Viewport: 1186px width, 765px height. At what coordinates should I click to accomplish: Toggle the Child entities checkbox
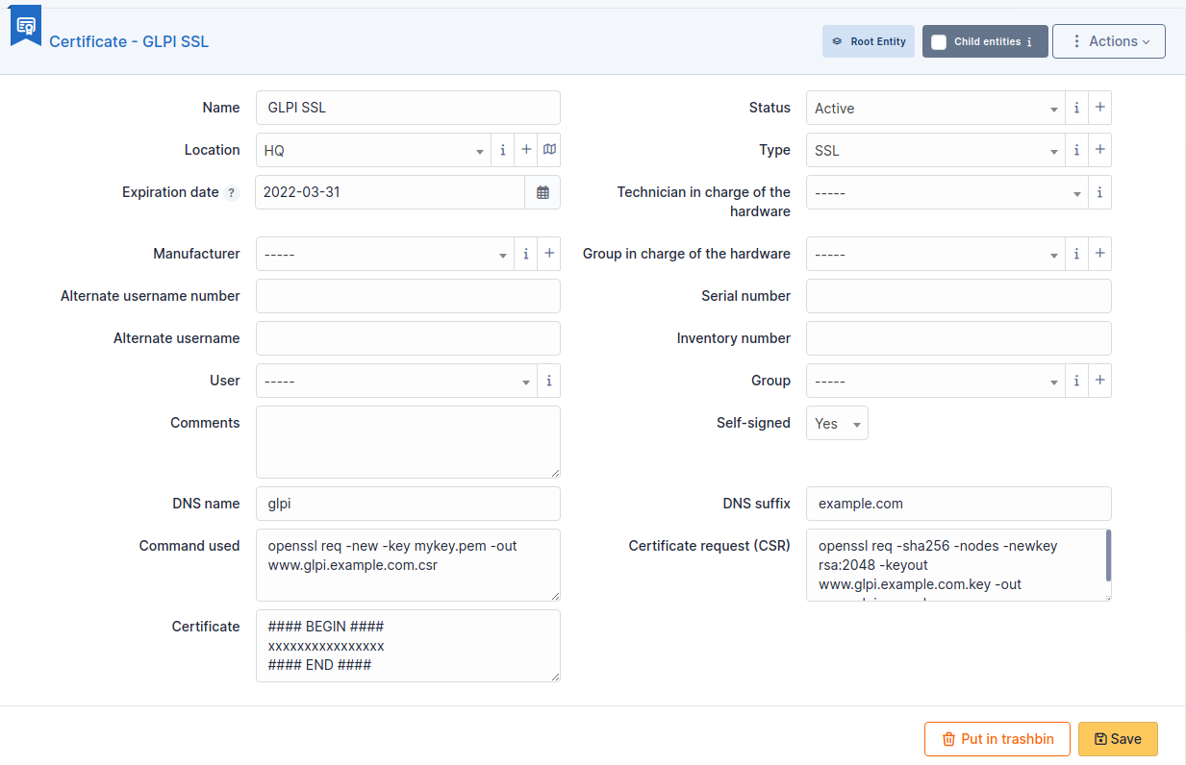[x=939, y=41]
